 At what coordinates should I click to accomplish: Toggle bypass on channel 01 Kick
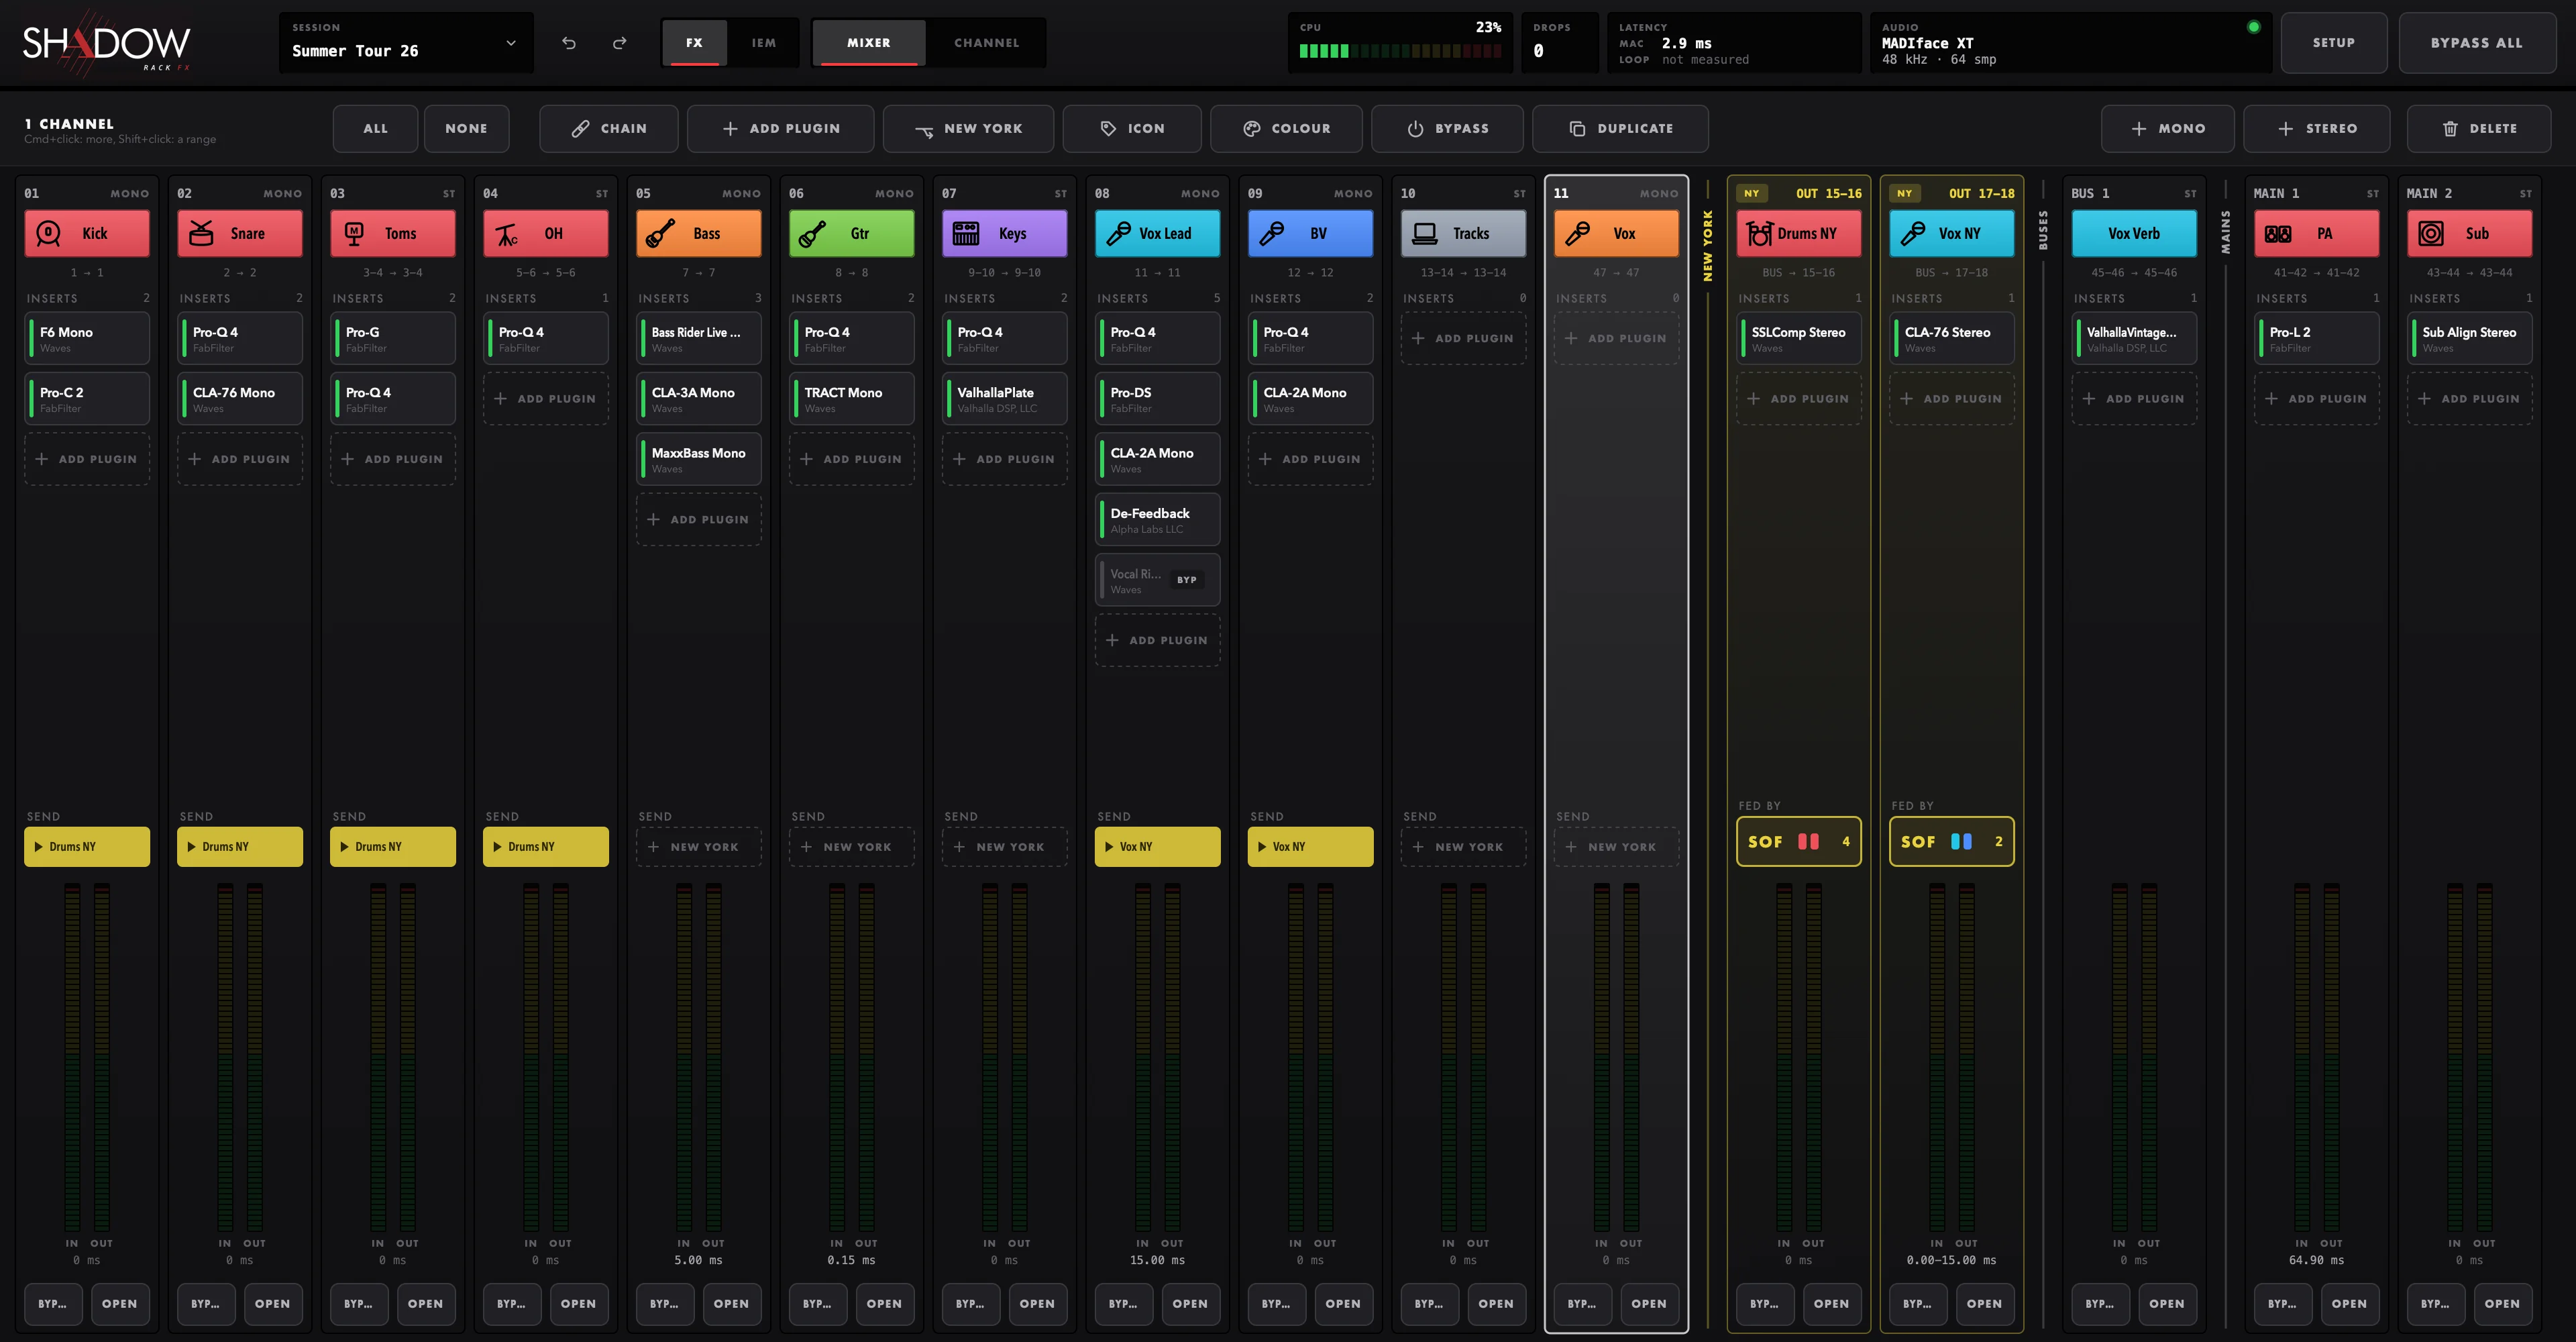[53, 1304]
